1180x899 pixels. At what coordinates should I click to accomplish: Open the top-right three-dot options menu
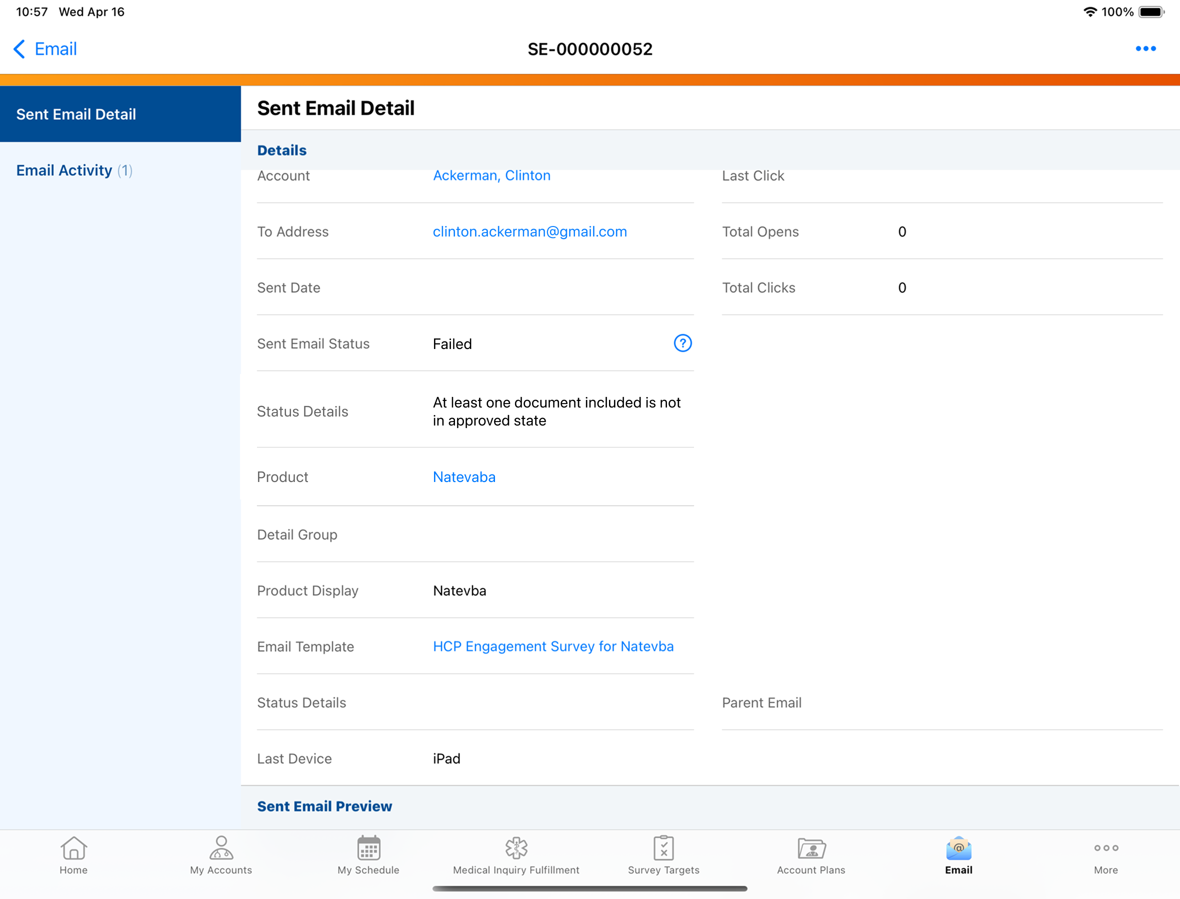[x=1145, y=48]
